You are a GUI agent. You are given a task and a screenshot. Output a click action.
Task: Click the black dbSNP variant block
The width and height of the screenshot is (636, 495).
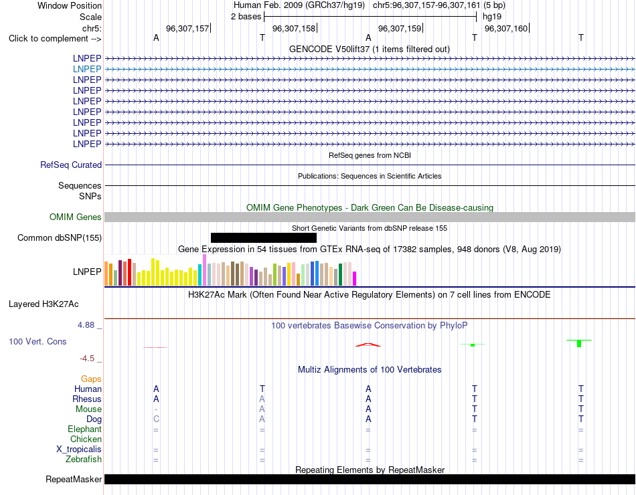coord(264,237)
